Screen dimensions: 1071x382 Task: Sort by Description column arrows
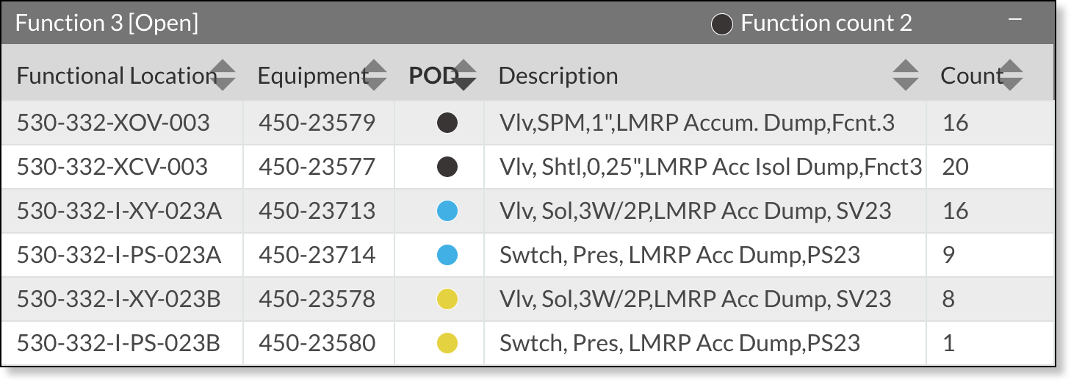[906, 75]
